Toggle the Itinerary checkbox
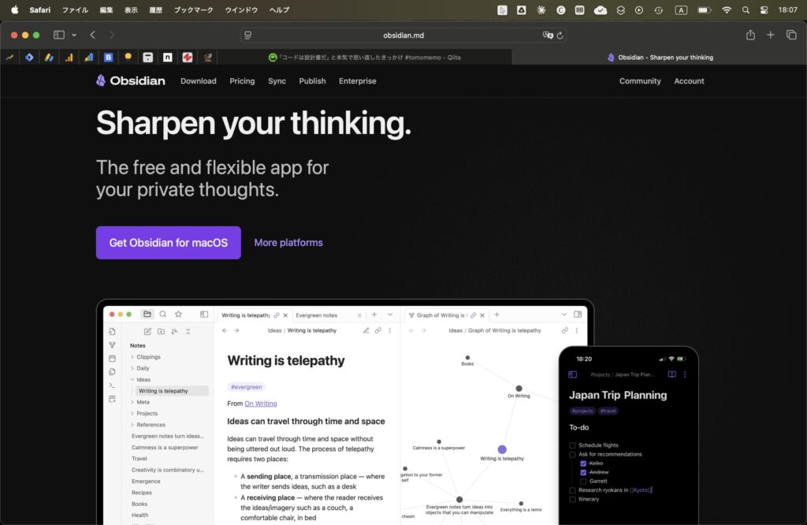 [x=573, y=499]
